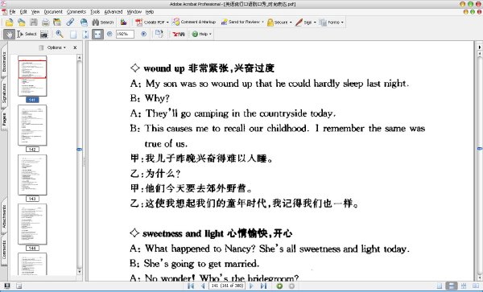
Task: Click the zoom percentage field
Action: 125,34
